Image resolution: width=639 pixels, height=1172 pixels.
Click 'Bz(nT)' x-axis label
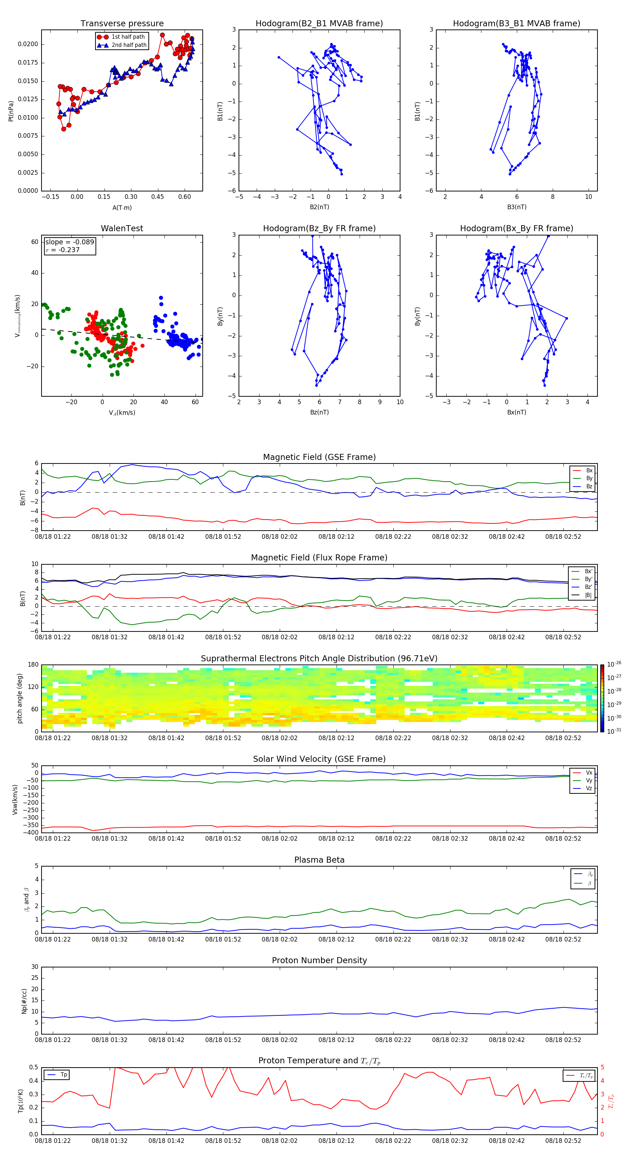pos(319,412)
